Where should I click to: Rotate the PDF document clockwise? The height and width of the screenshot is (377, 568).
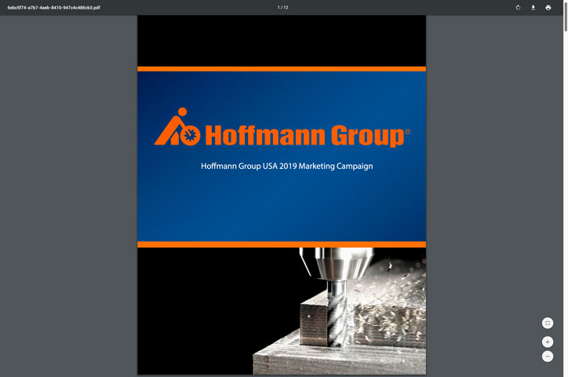pos(518,8)
